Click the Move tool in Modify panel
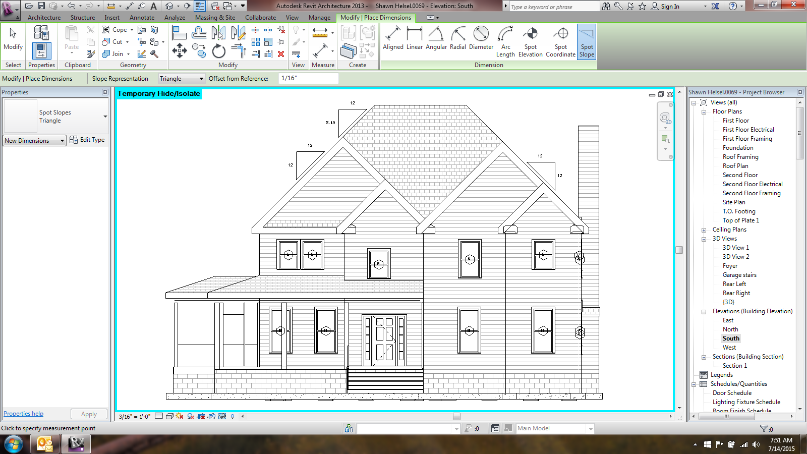The height and width of the screenshot is (454, 807). [x=180, y=50]
